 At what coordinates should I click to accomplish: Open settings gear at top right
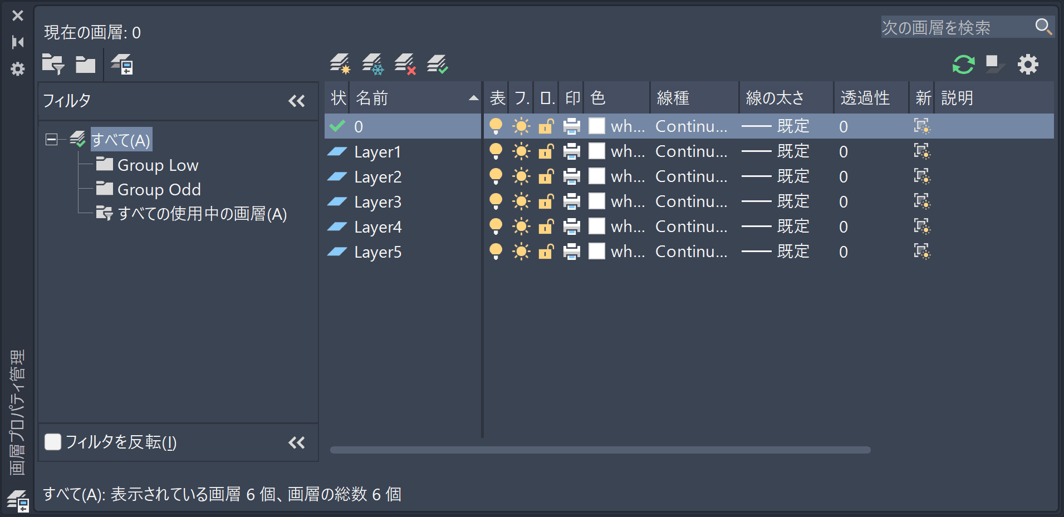[x=1028, y=65]
